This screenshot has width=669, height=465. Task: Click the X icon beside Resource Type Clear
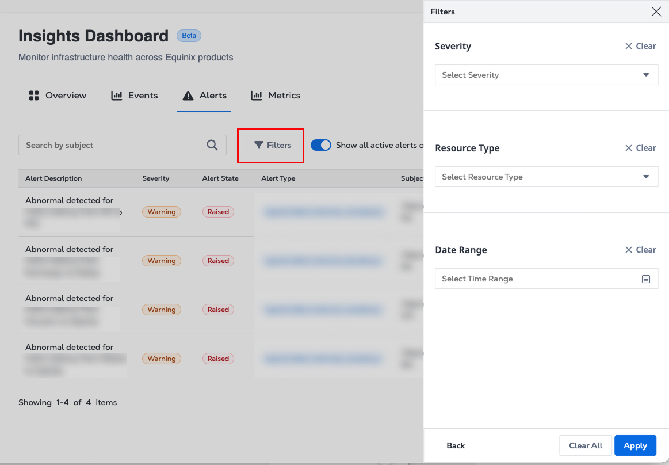coord(629,148)
